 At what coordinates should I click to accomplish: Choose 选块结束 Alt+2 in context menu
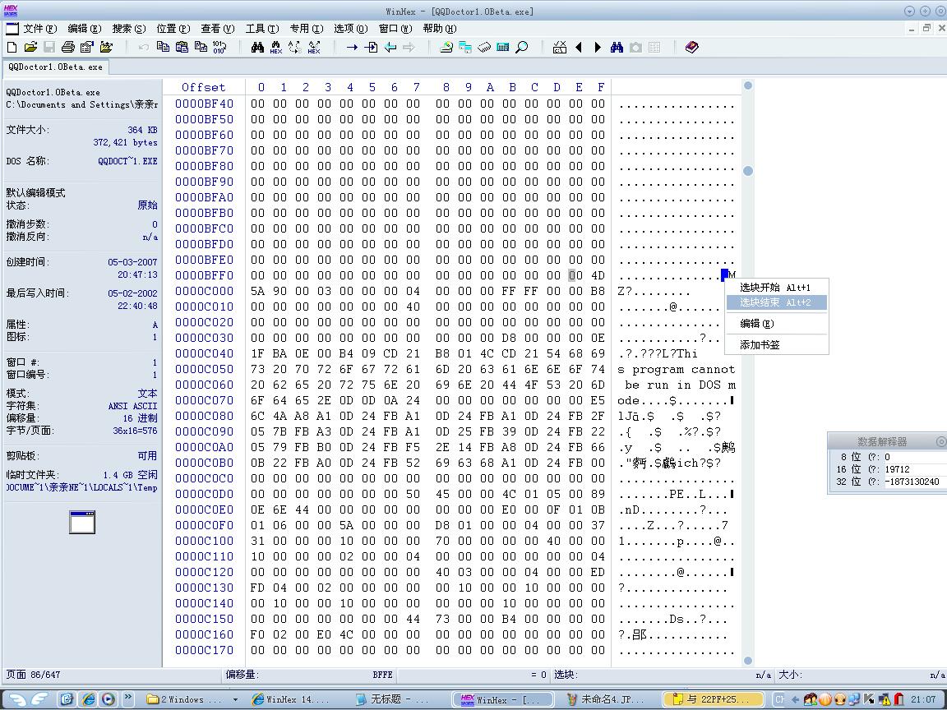(777, 302)
